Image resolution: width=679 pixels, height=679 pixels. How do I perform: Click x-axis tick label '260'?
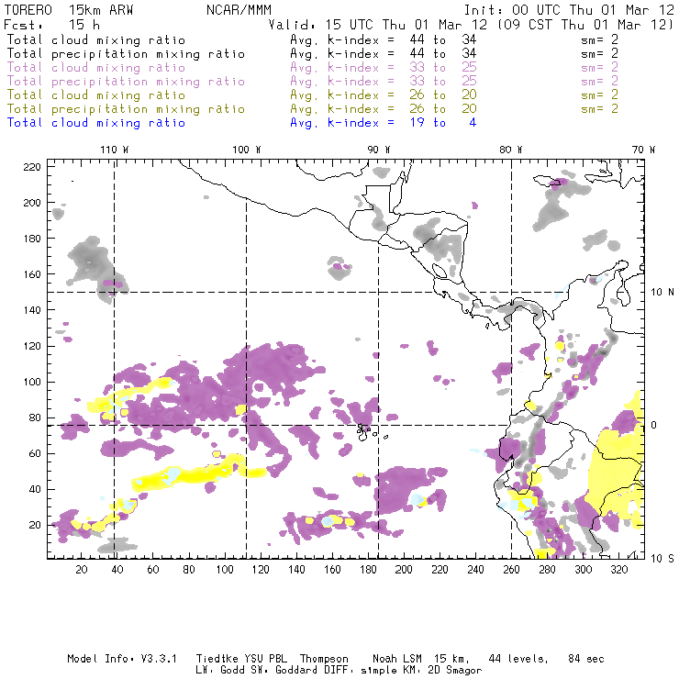click(511, 570)
